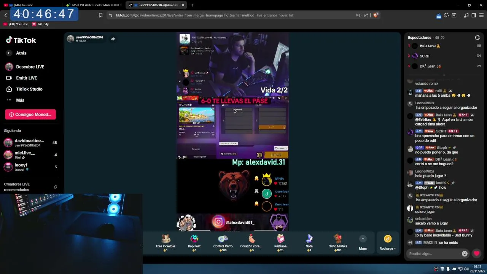Open the (434) YouTube bookmark
This screenshot has height=274, width=487.
pyautogui.click(x=16, y=24)
